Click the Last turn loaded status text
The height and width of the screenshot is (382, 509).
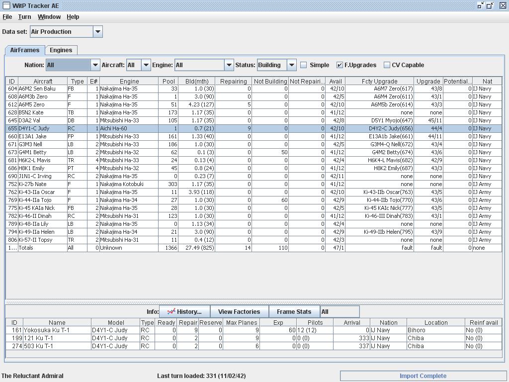coord(201,376)
